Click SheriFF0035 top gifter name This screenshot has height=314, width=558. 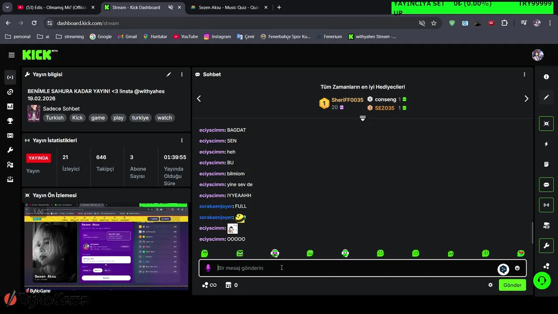tap(347, 100)
